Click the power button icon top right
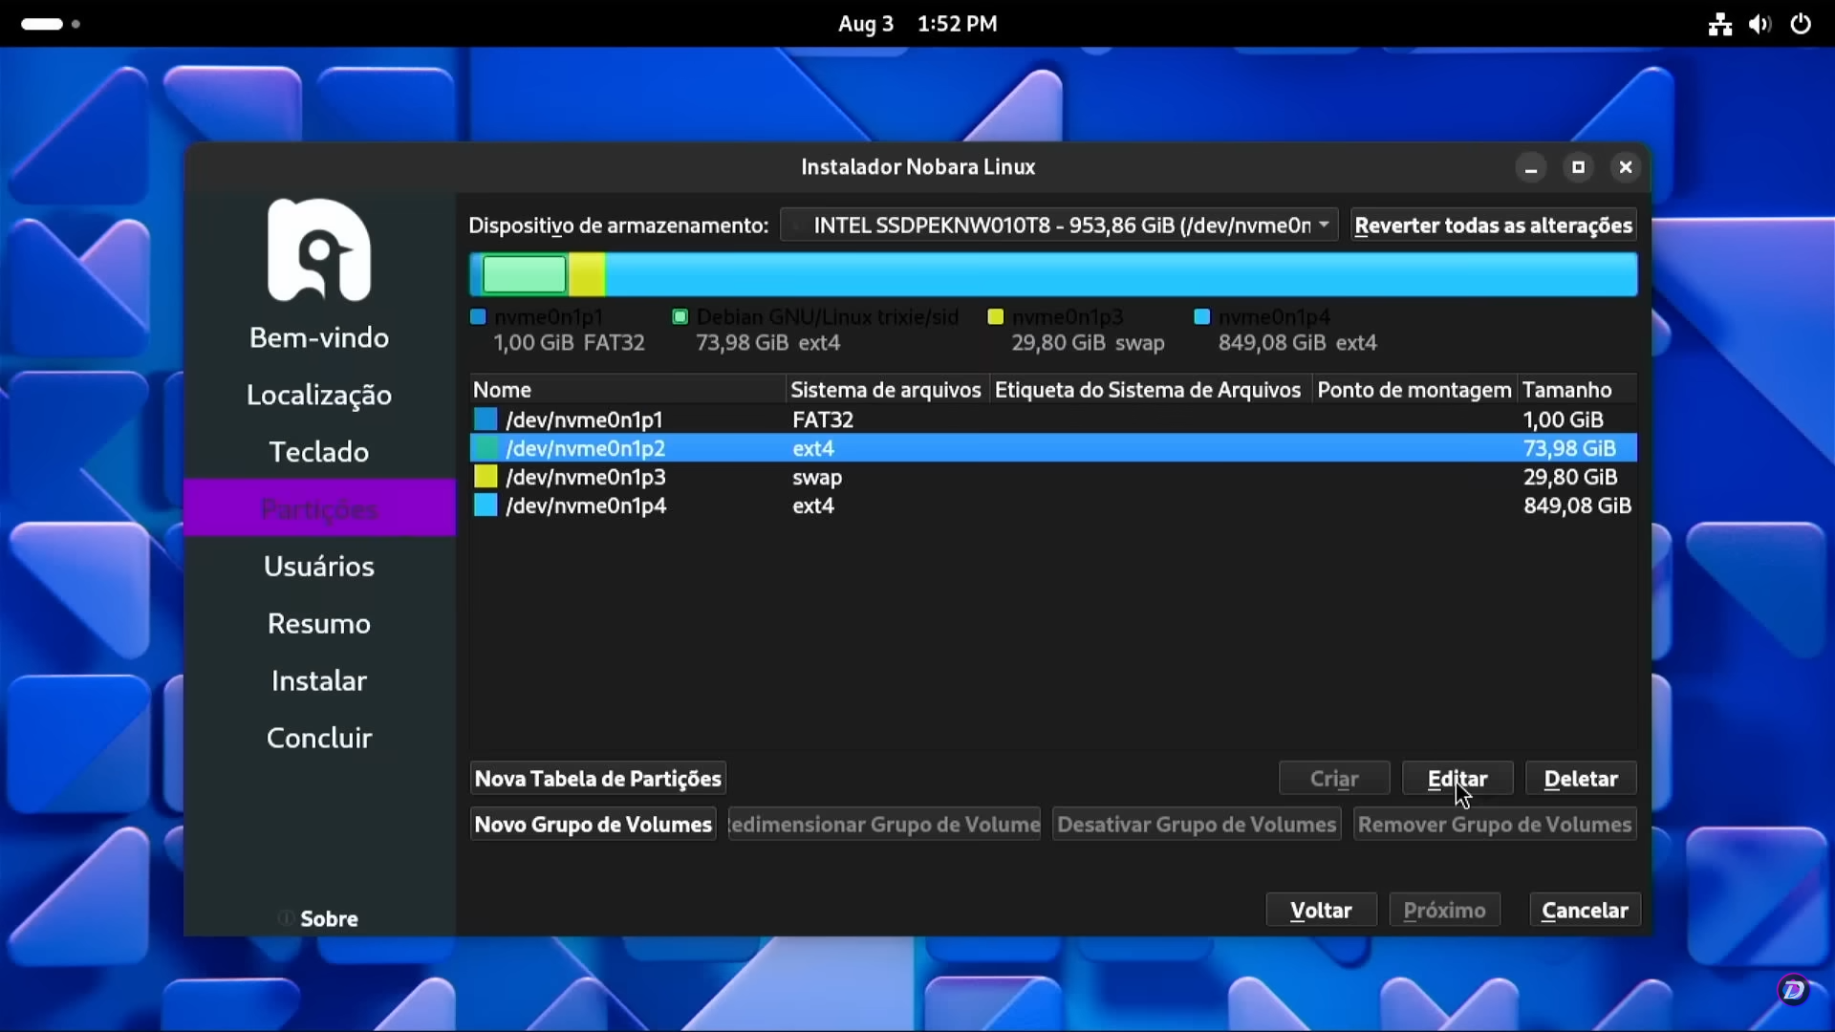This screenshot has height=1032, width=1835. [x=1801, y=24]
